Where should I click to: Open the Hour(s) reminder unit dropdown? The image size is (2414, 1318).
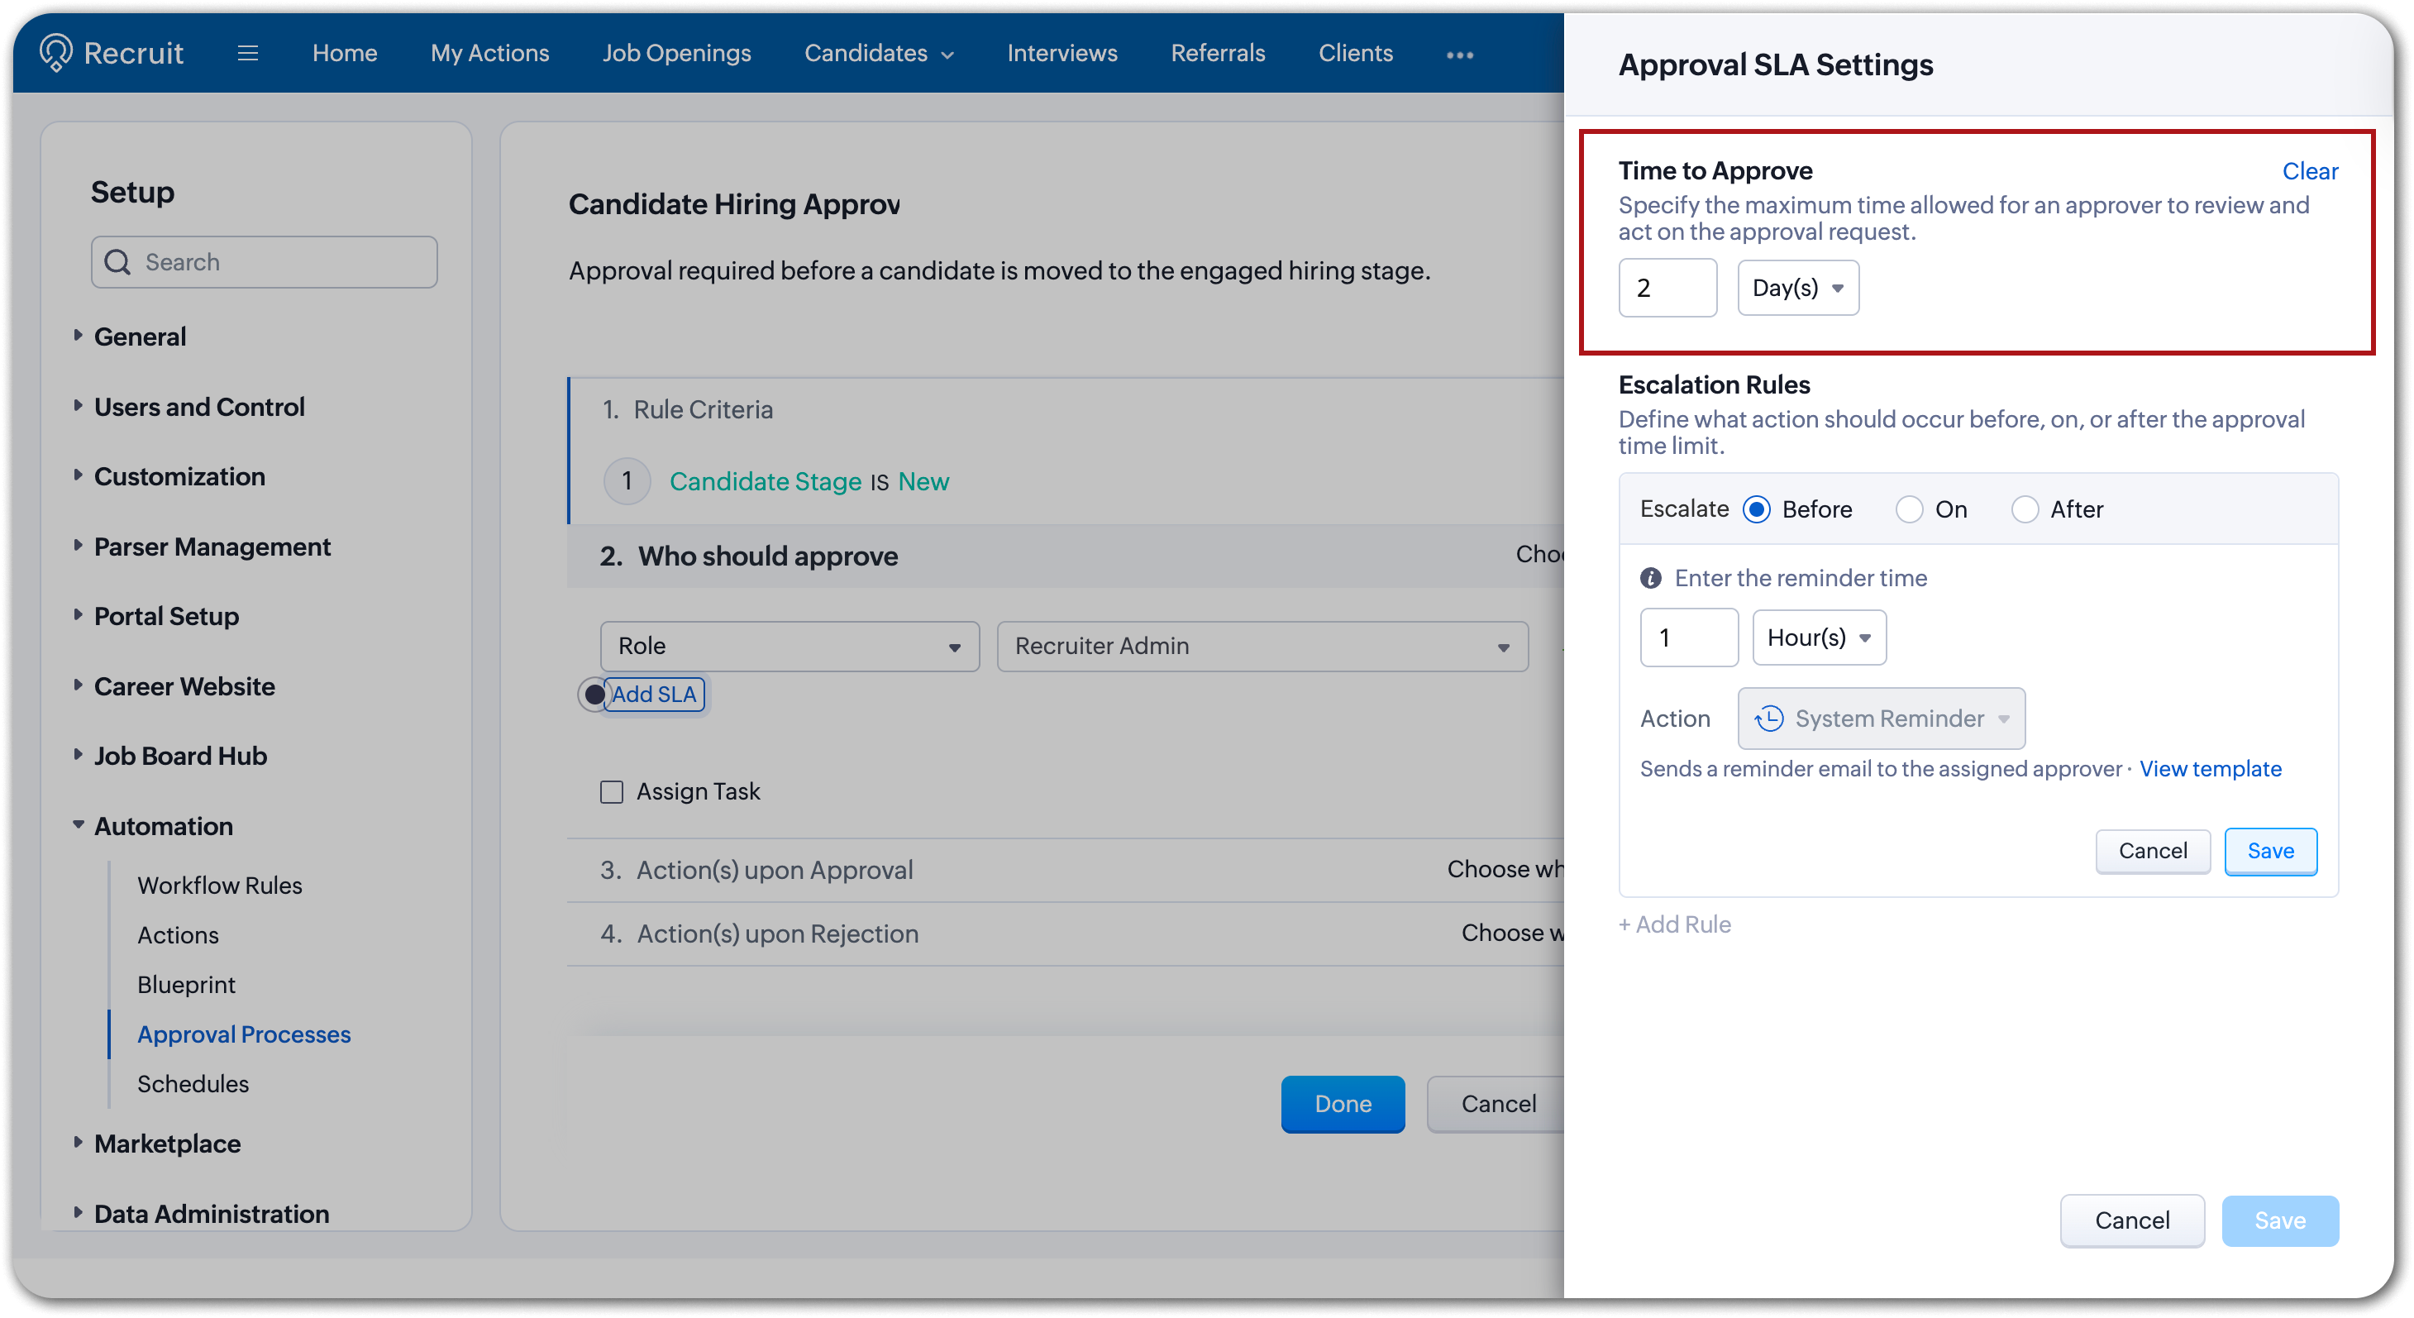coord(1819,638)
